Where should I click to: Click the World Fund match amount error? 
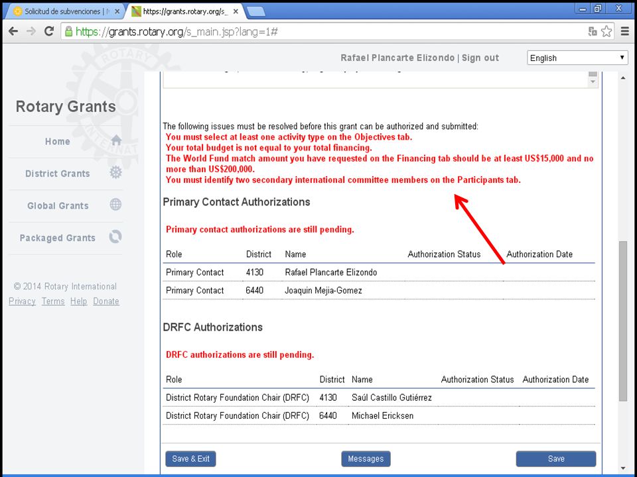(380, 164)
